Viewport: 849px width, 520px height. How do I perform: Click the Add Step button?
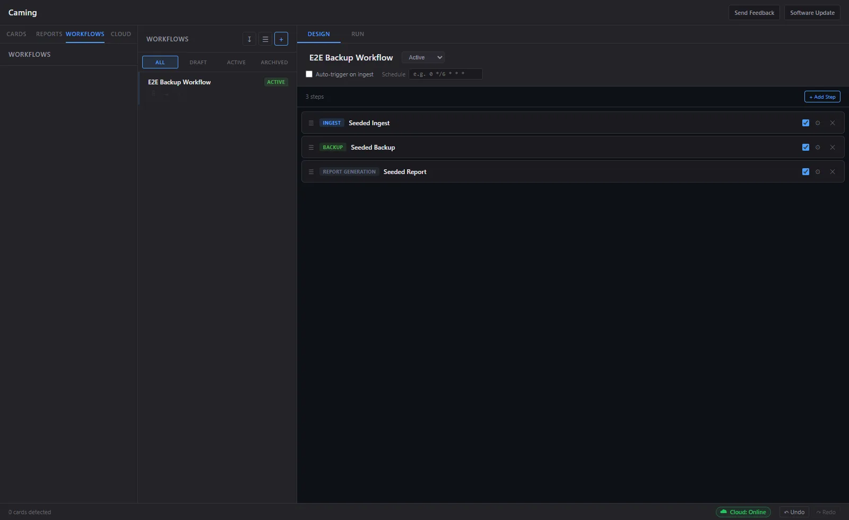click(x=821, y=97)
